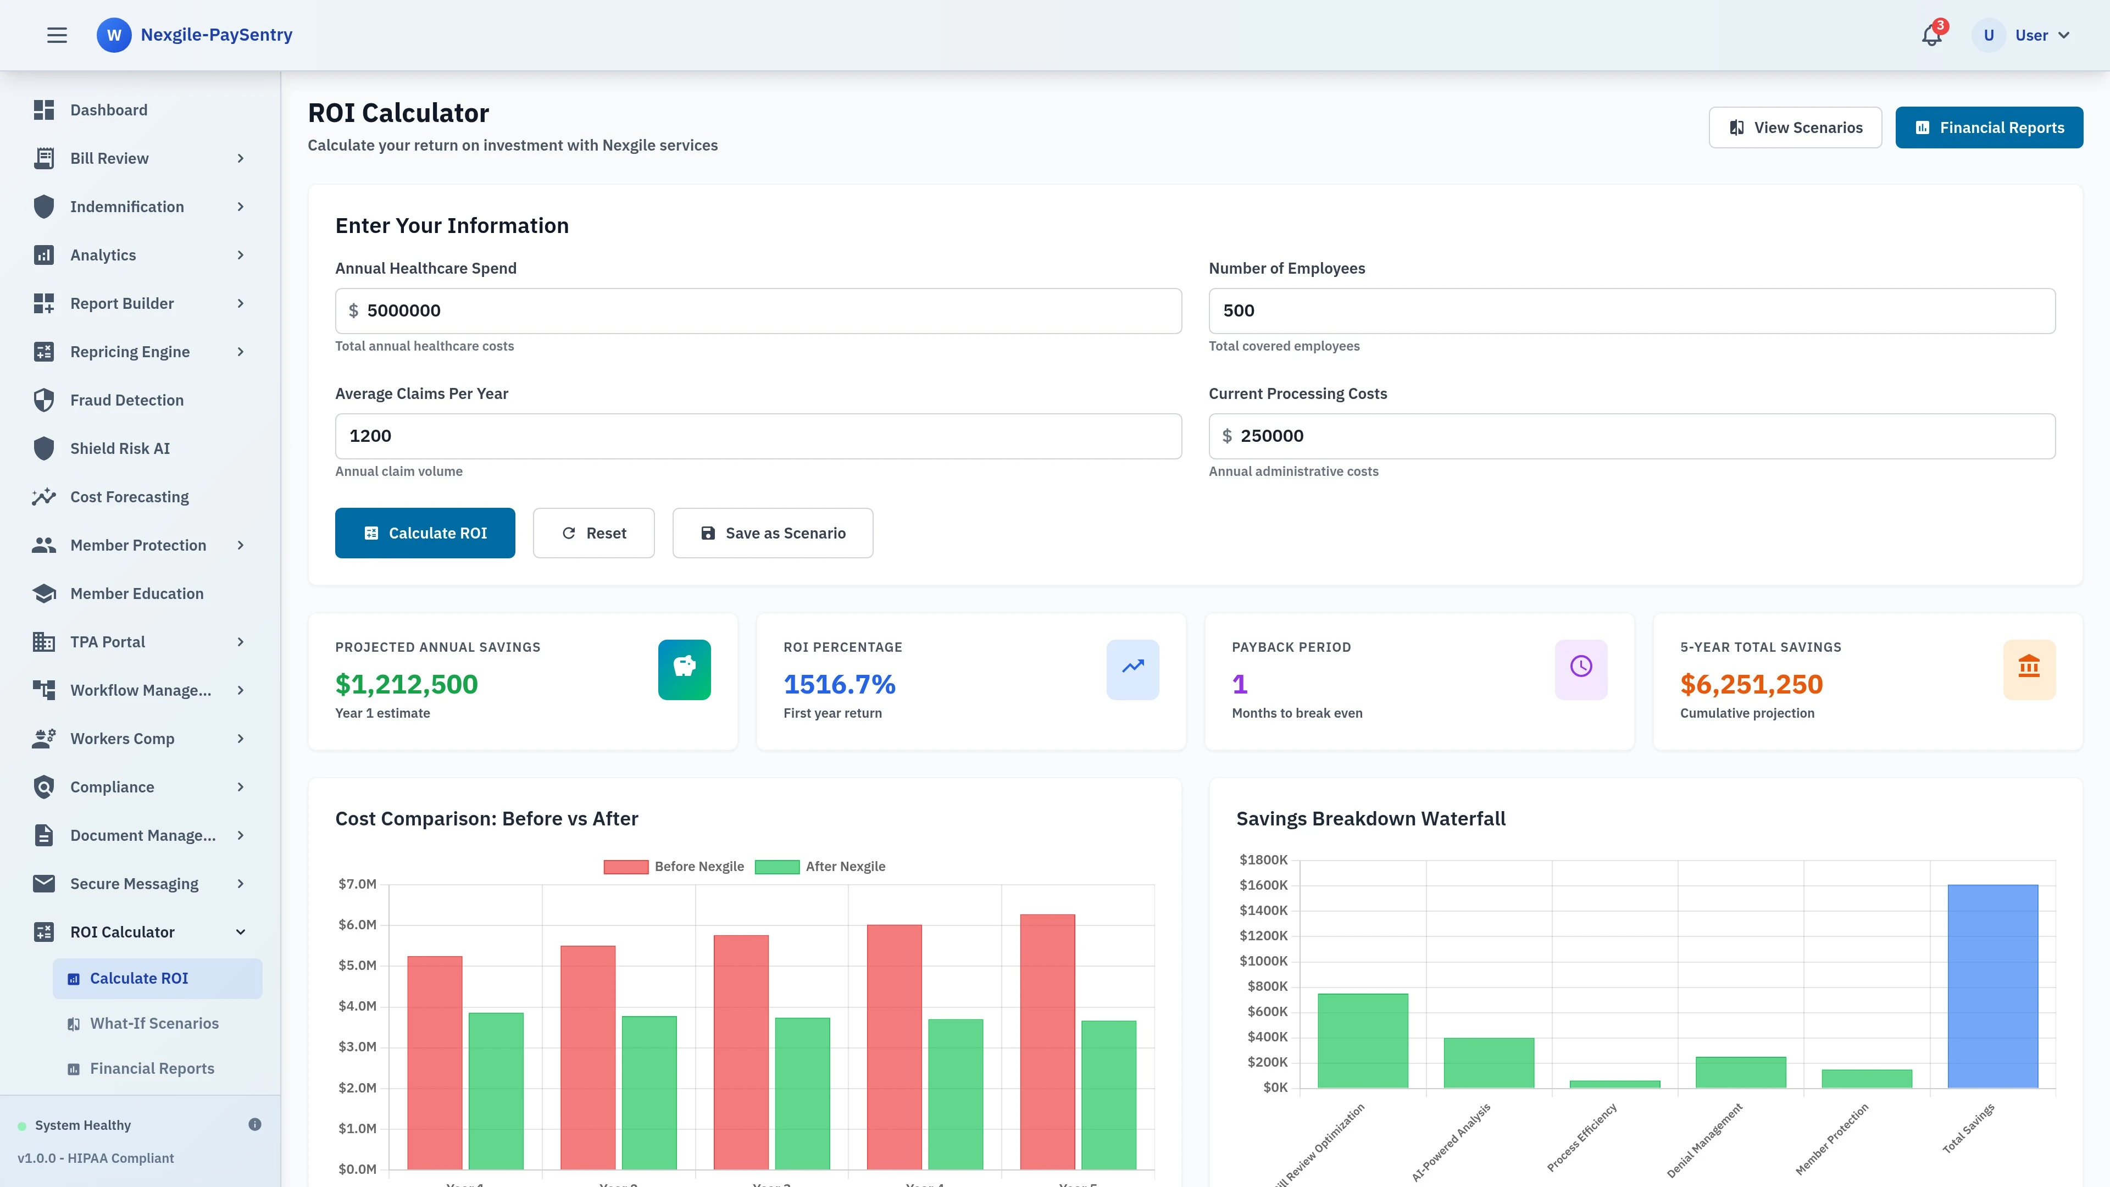Click the Nexgile-PaySentry logo icon
2110x1187 pixels.
pyautogui.click(x=114, y=35)
